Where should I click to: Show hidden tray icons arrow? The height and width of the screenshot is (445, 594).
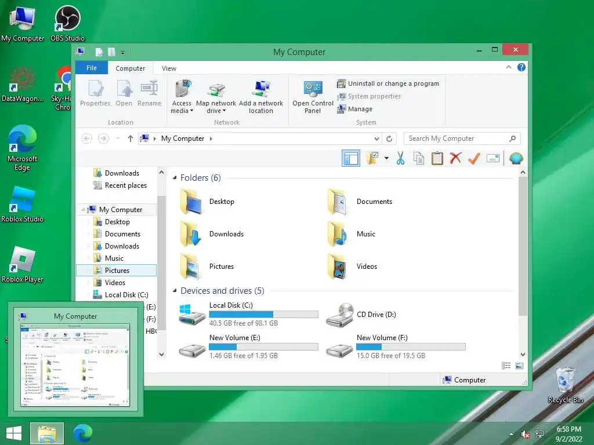pos(512,434)
